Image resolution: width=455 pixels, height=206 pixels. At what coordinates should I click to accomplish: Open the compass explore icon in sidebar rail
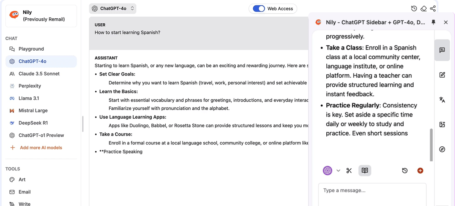[442, 149]
